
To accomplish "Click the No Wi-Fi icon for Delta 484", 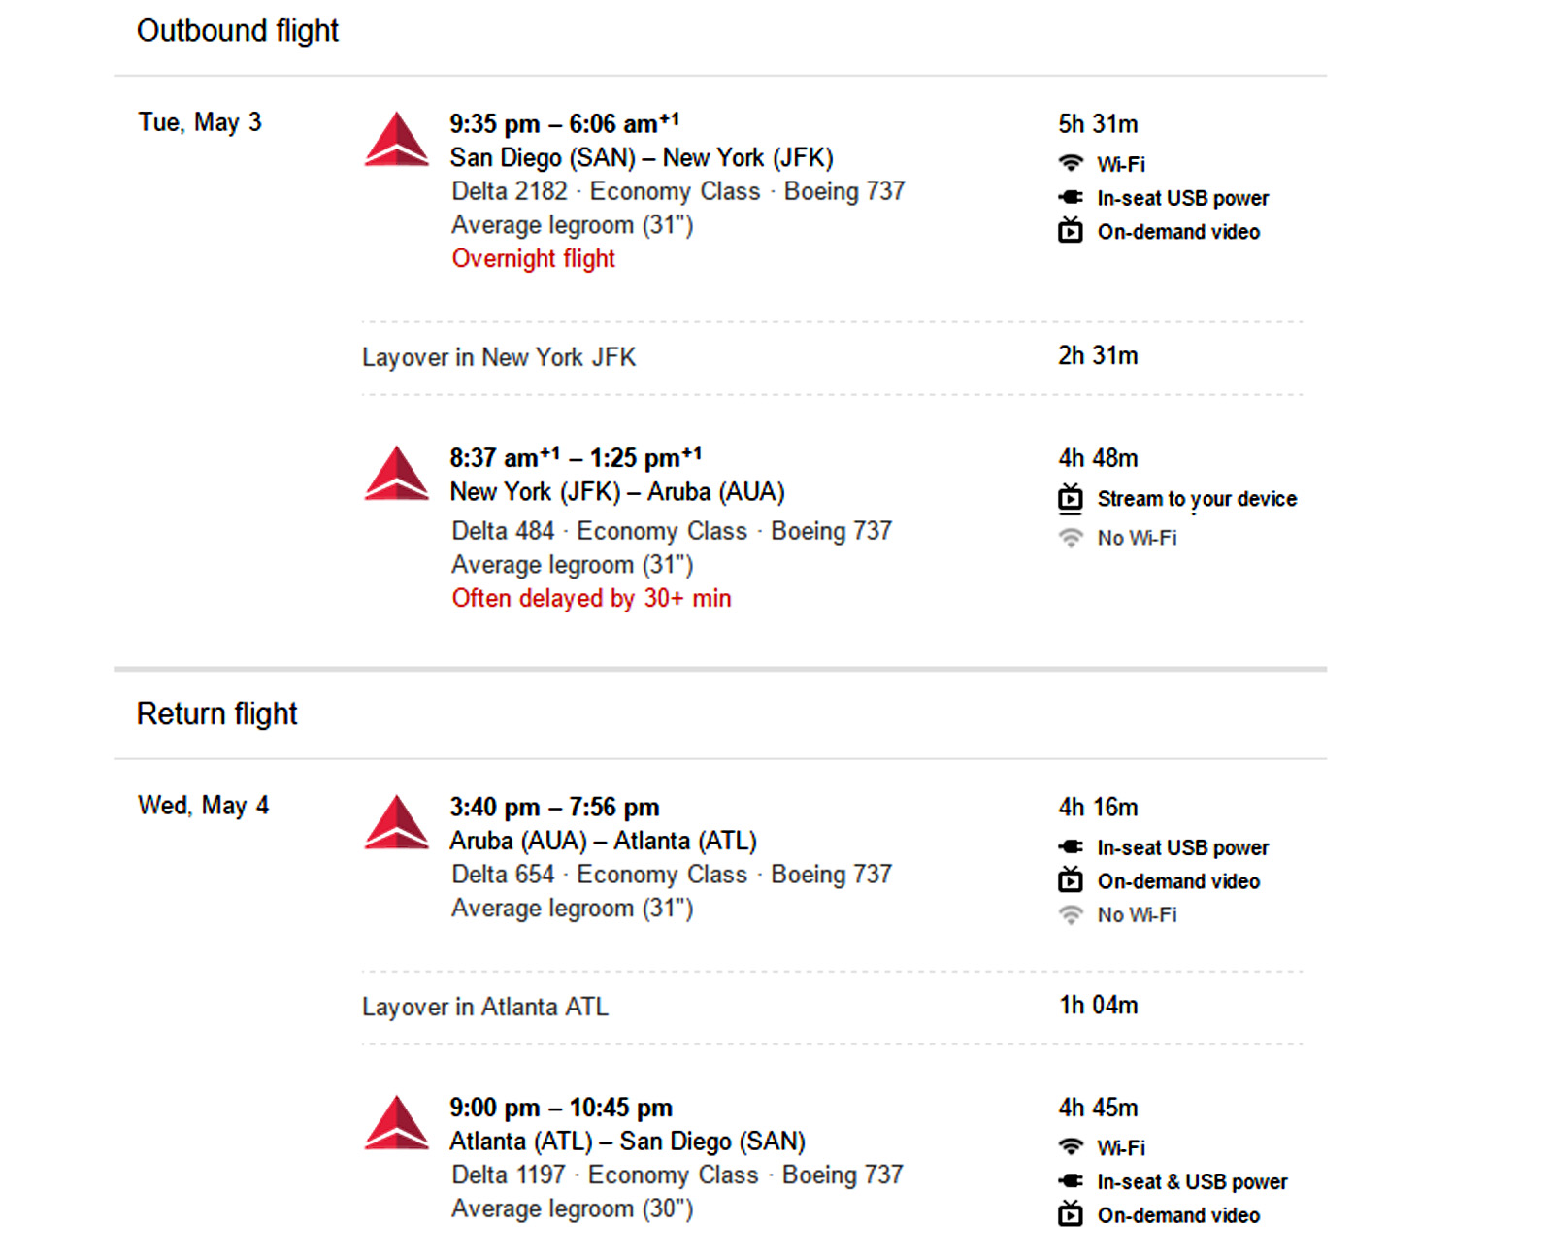I will (x=1071, y=538).
